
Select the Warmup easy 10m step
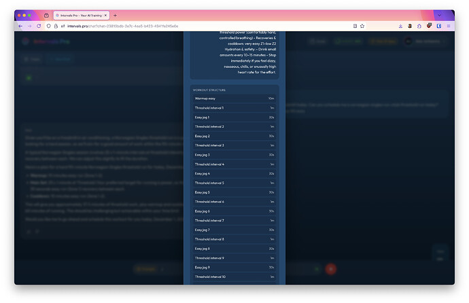click(x=234, y=99)
